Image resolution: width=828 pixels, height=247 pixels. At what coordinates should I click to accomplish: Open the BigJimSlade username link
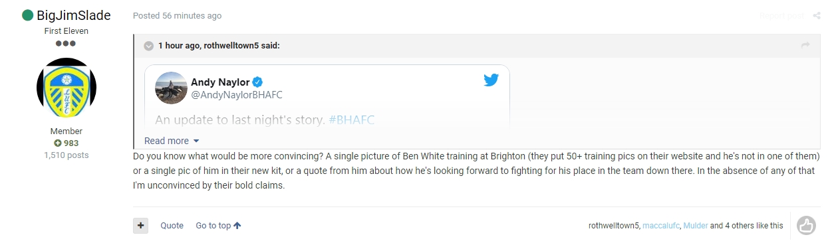point(74,15)
